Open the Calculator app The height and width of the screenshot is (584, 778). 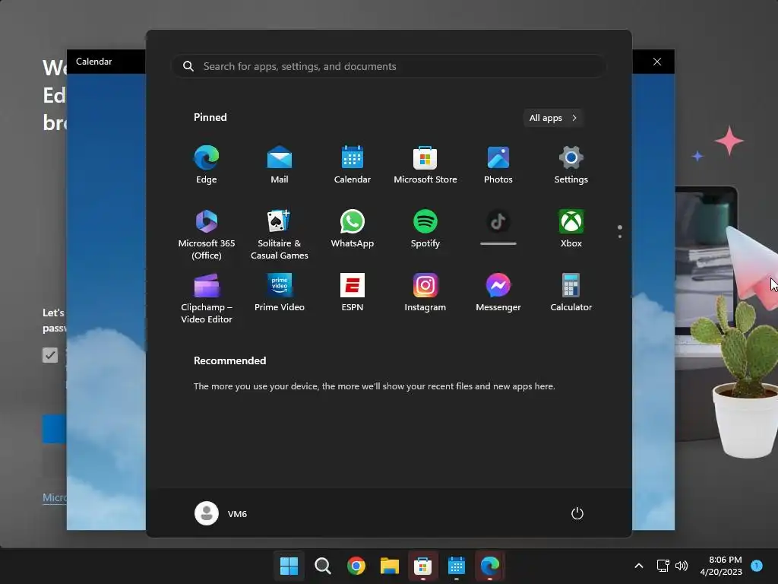click(x=571, y=293)
